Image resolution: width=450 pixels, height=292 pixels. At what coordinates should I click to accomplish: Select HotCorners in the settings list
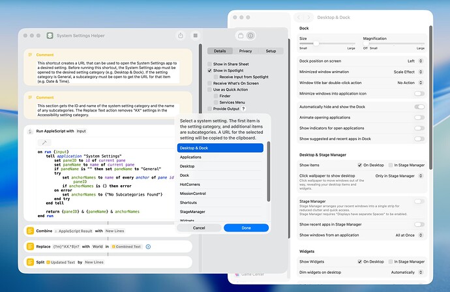[220, 184]
